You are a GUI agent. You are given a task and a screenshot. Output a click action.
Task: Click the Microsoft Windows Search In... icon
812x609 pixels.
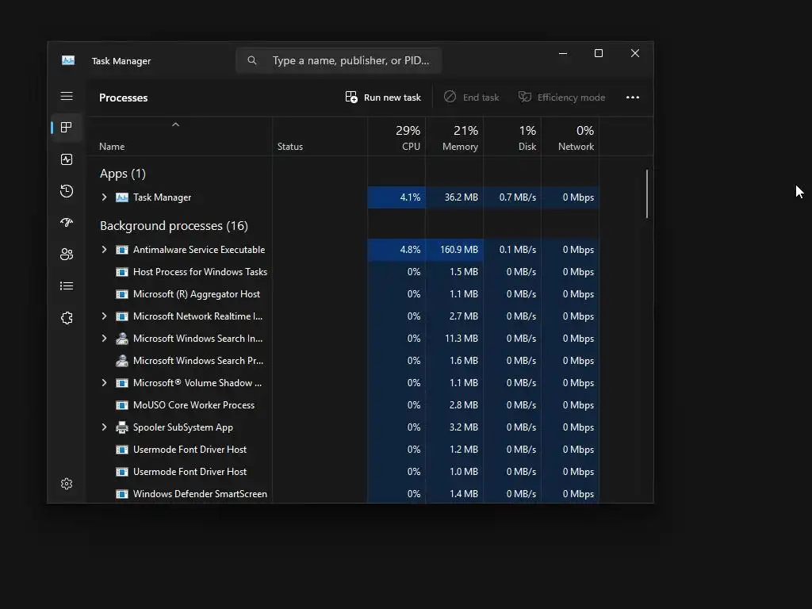point(121,338)
